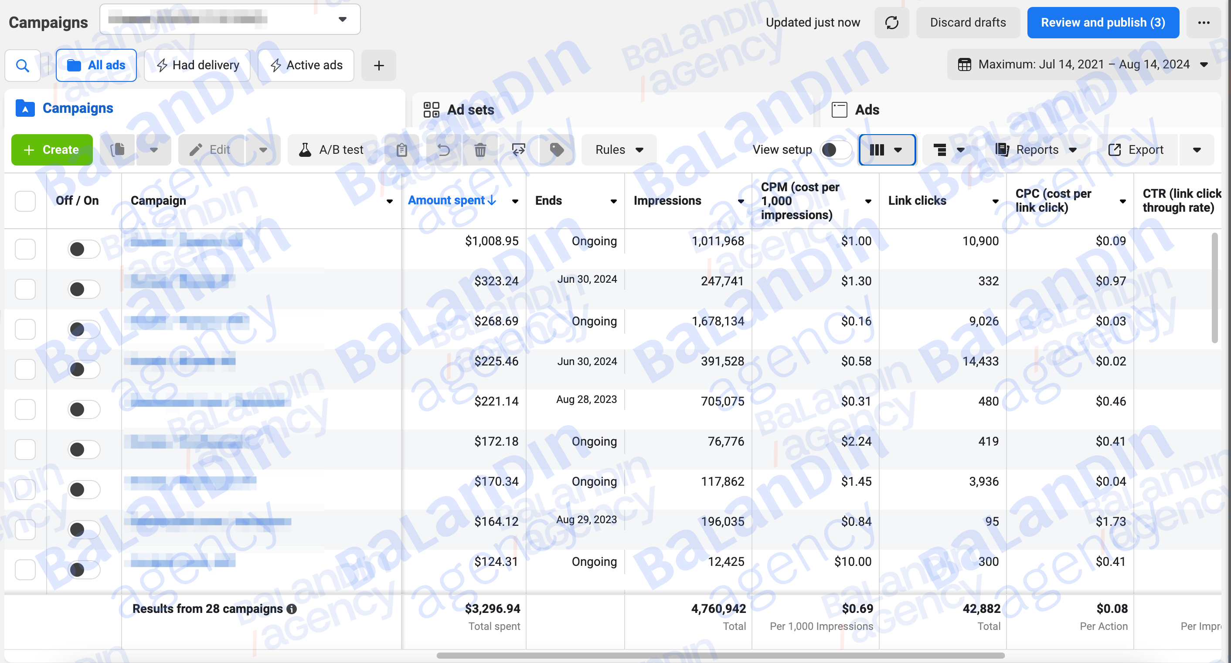Image resolution: width=1231 pixels, height=663 pixels.
Task: Open the ad account selector dropdown
Action: (230, 19)
